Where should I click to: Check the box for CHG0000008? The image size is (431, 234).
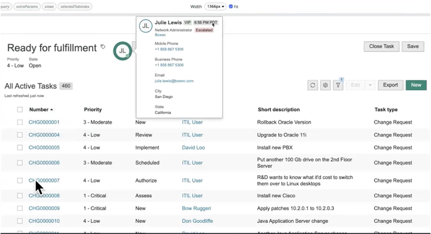click(x=20, y=196)
